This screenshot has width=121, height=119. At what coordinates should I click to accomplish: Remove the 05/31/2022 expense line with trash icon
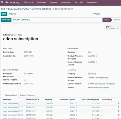click(118, 111)
